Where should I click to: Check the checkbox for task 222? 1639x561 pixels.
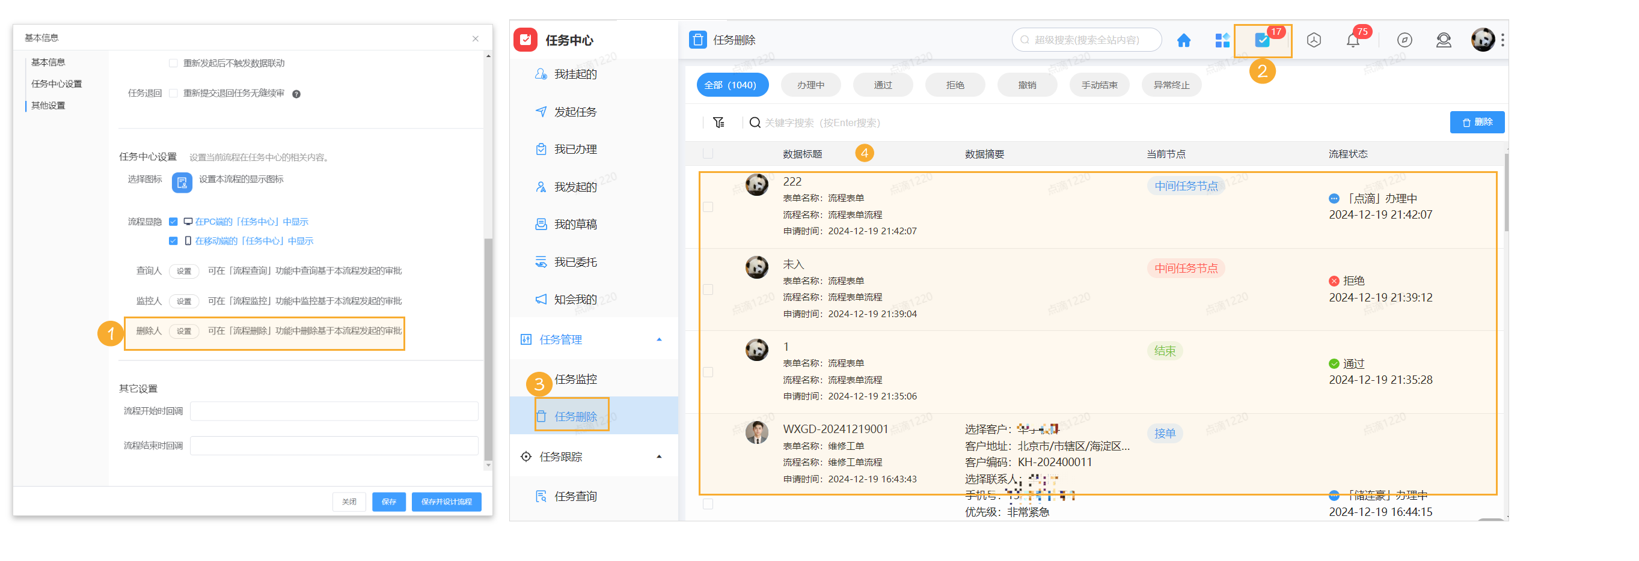pyautogui.click(x=708, y=207)
